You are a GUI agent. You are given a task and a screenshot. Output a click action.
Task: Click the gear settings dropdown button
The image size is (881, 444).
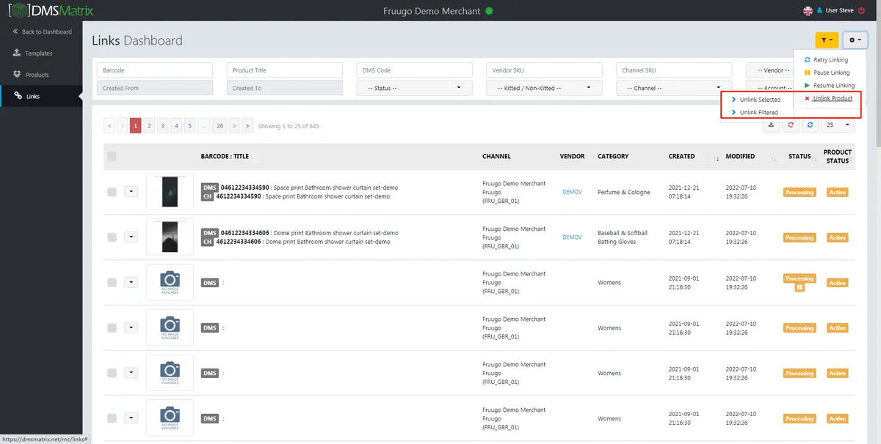coord(855,40)
